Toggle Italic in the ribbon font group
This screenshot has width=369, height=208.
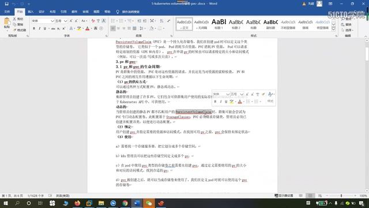(39, 28)
